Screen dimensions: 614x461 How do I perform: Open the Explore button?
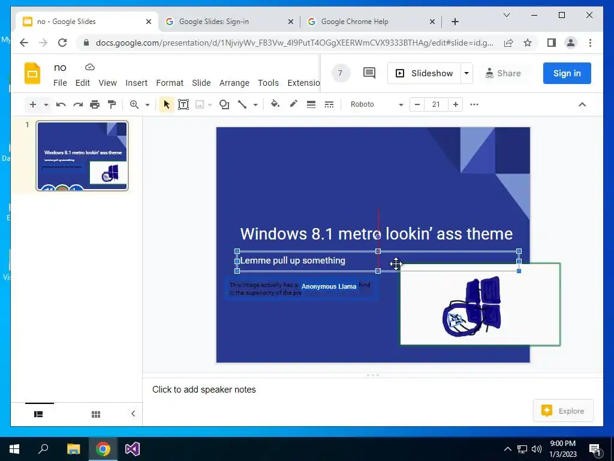[563, 411]
